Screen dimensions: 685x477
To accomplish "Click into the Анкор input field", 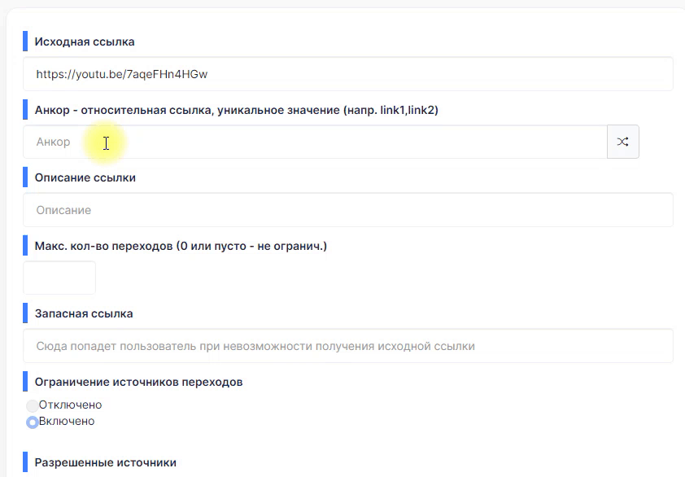I will [x=315, y=142].
